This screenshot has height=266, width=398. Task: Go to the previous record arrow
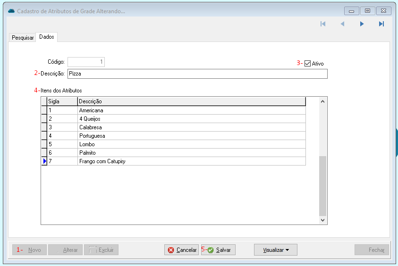tap(342, 24)
